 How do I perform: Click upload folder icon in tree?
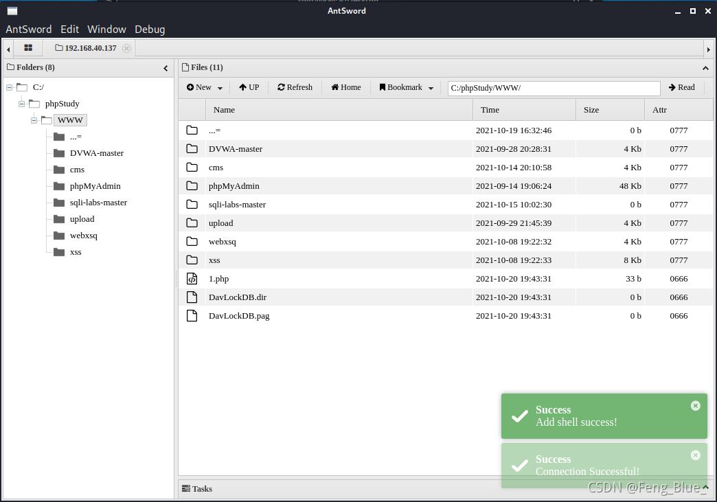[59, 219]
